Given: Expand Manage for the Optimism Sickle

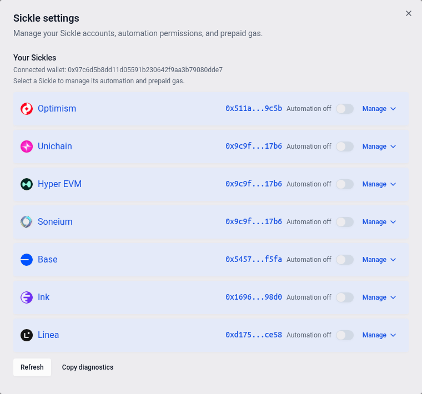Looking at the screenshot, I should (379, 109).
